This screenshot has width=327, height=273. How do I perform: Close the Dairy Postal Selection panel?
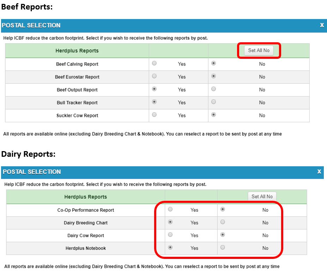(x=319, y=172)
